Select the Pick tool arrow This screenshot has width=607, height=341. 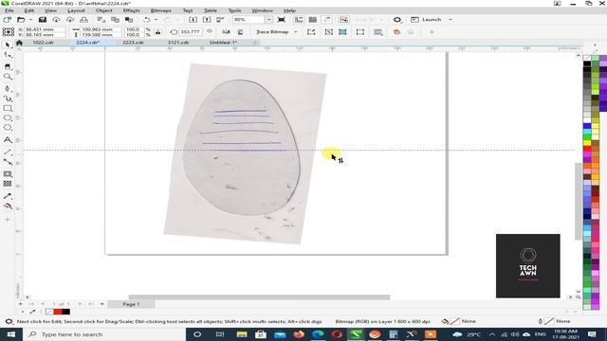coord(8,45)
